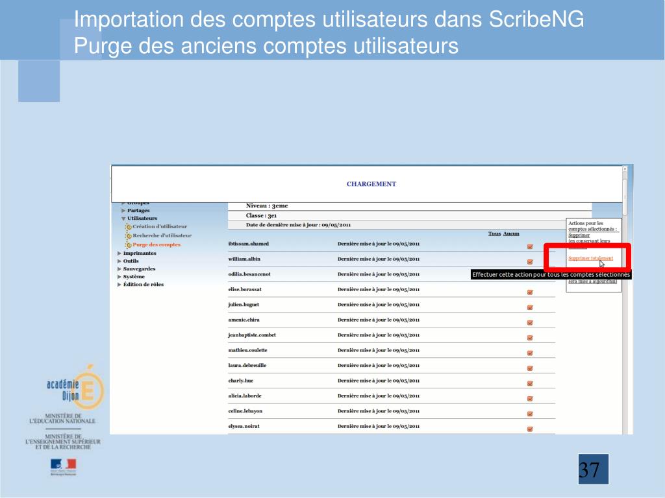Uncheck the checkbox for william.albin

pos(530,262)
